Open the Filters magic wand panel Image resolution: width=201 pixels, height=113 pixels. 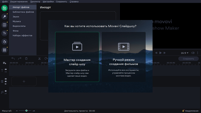[4, 17]
